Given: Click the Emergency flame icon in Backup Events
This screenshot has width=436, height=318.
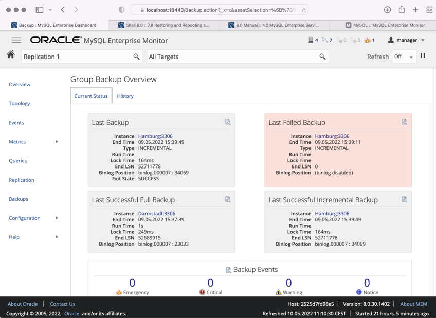Looking at the screenshot, I should 119,292.
